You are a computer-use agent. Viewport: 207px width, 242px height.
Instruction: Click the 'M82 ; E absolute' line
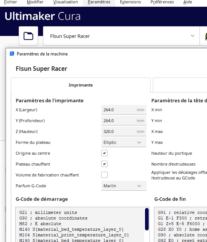[x=40, y=224]
